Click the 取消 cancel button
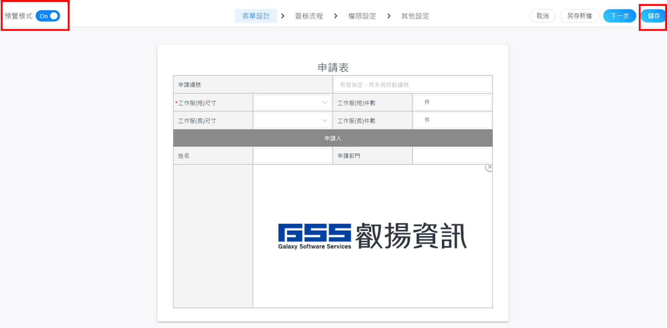 click(x=542, y=16)
